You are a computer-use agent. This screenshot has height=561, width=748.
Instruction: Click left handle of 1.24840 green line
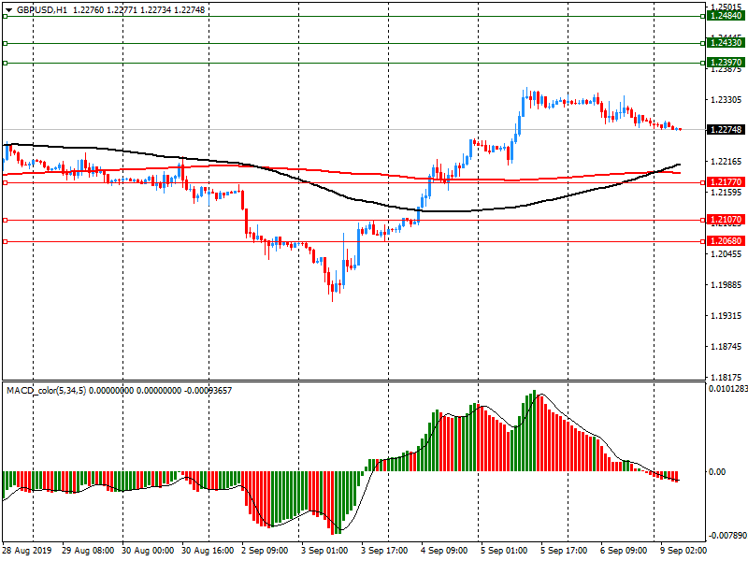pos(5,16)
